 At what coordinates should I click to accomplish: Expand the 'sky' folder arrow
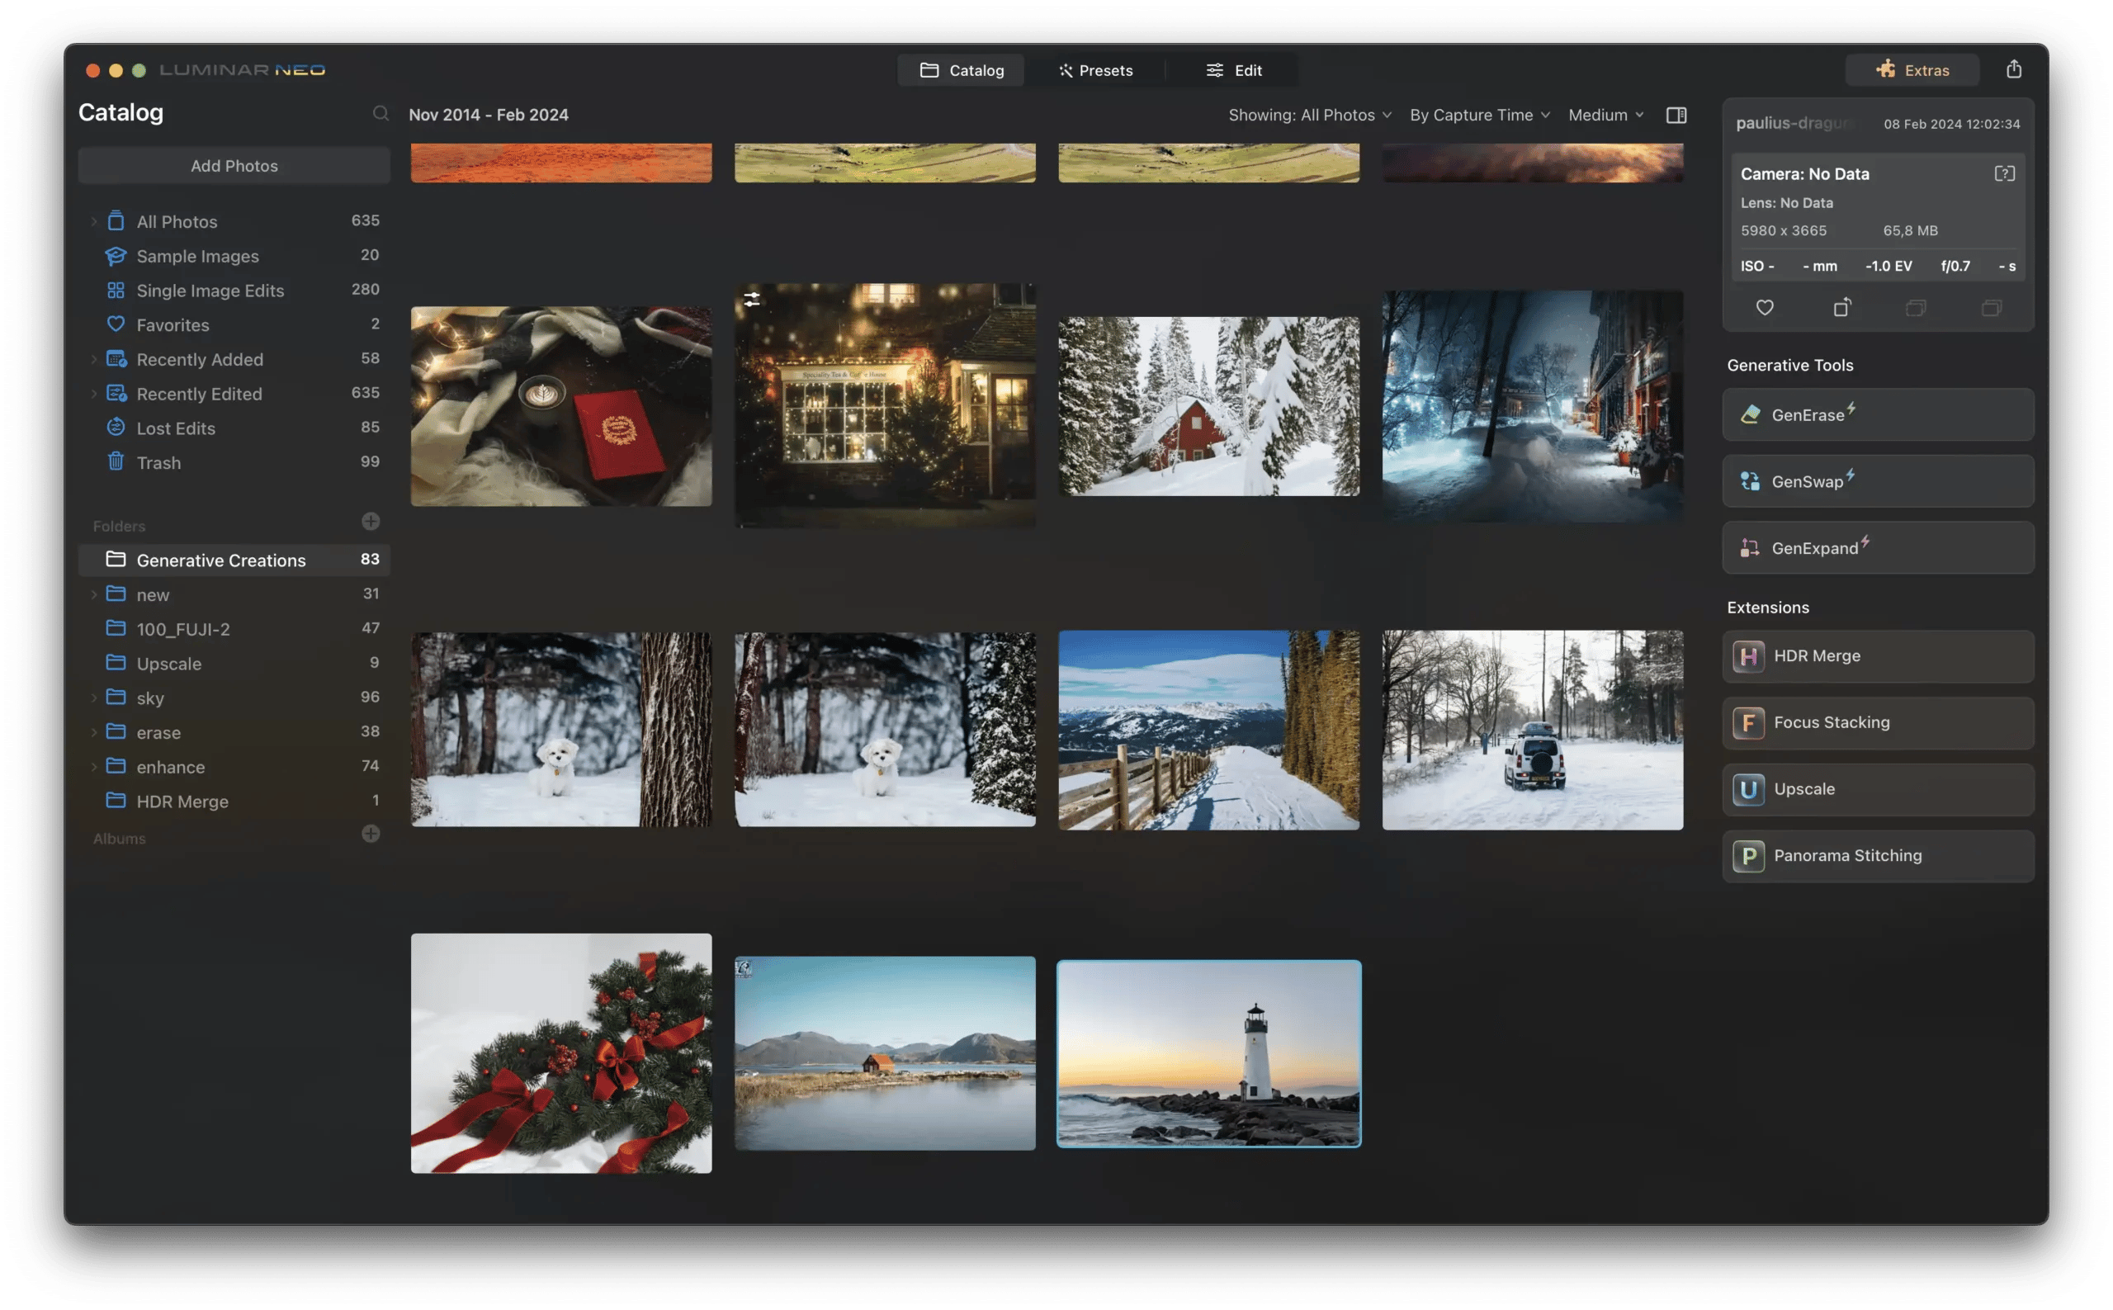point(93,698)
